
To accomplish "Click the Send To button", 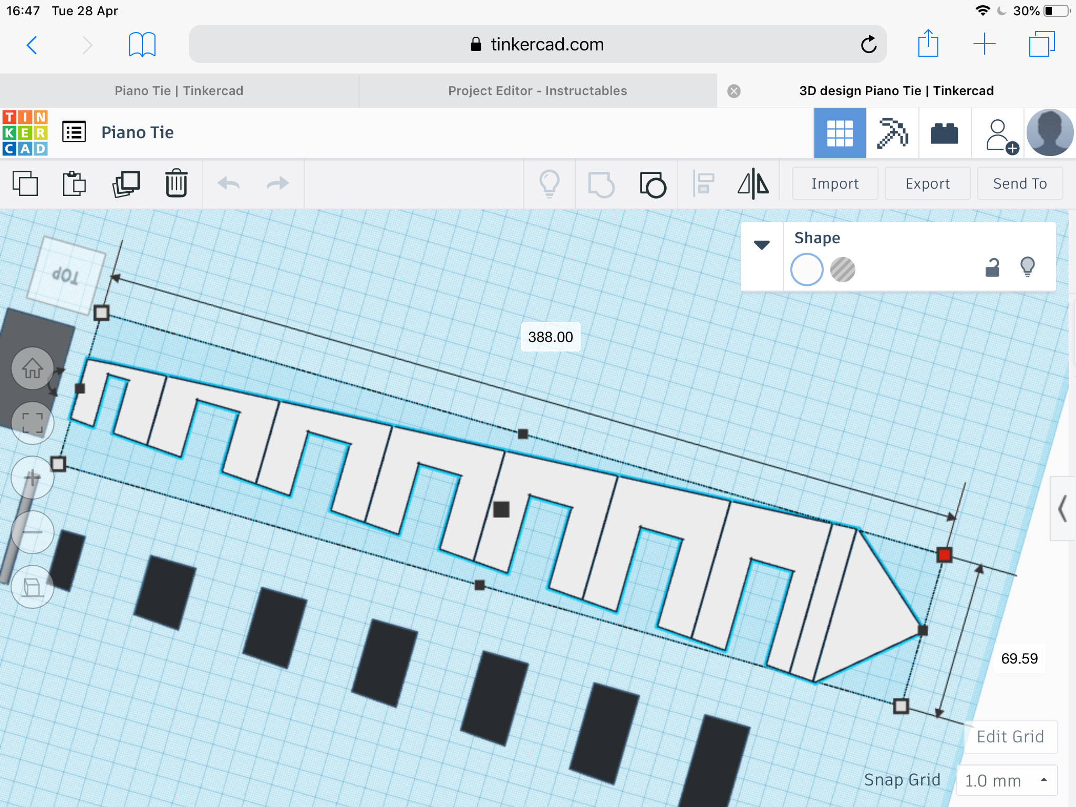I will point(1020,183).
